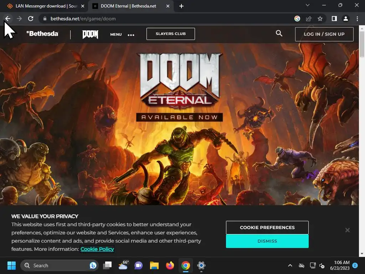Click the DOOM Eternal hero banner

point(179,125)
